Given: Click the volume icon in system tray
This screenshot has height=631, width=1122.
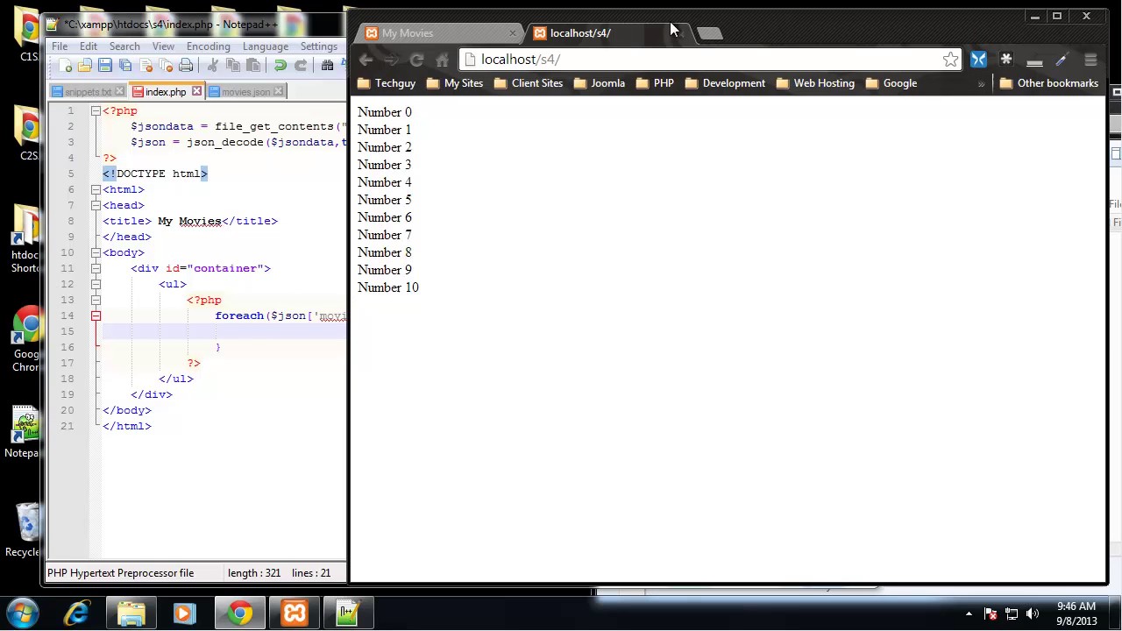Looking at the screenshot, I should point(1032,614).
